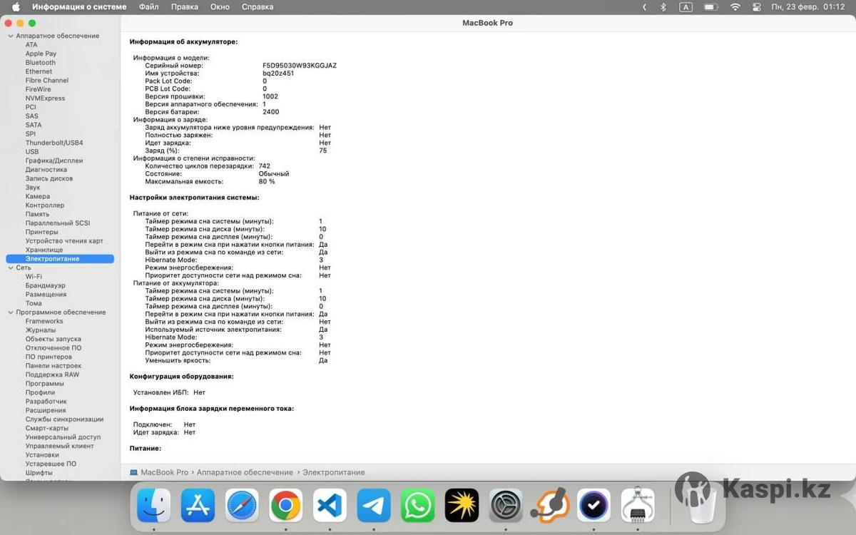The image size is (856, 535).
Task: Click the Wi-Fi status icon in menu bar
Action: point(735,7)
